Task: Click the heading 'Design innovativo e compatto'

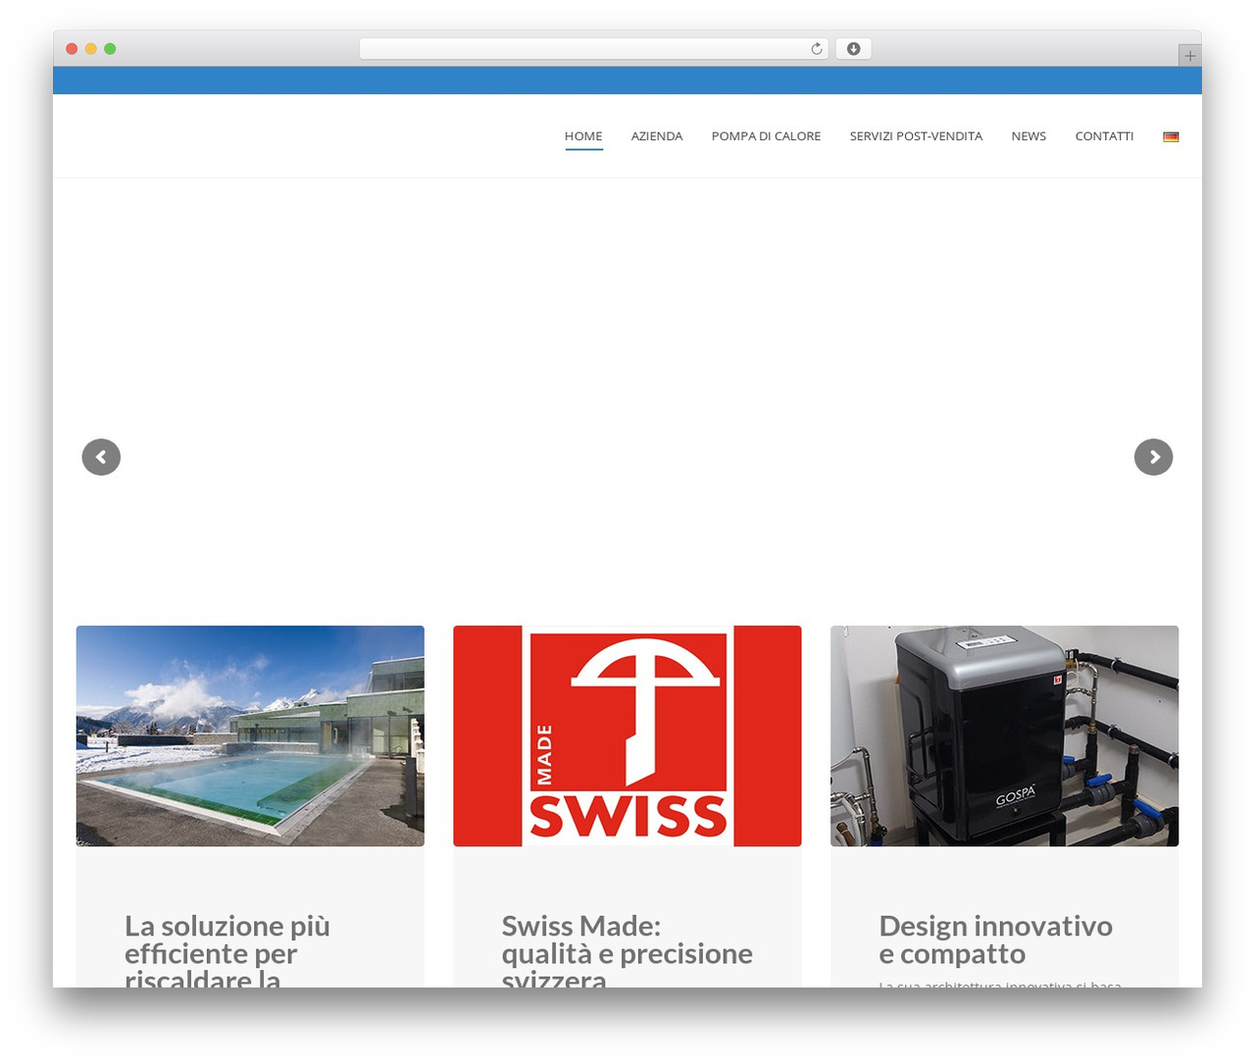Action: (x=995, y=939)
